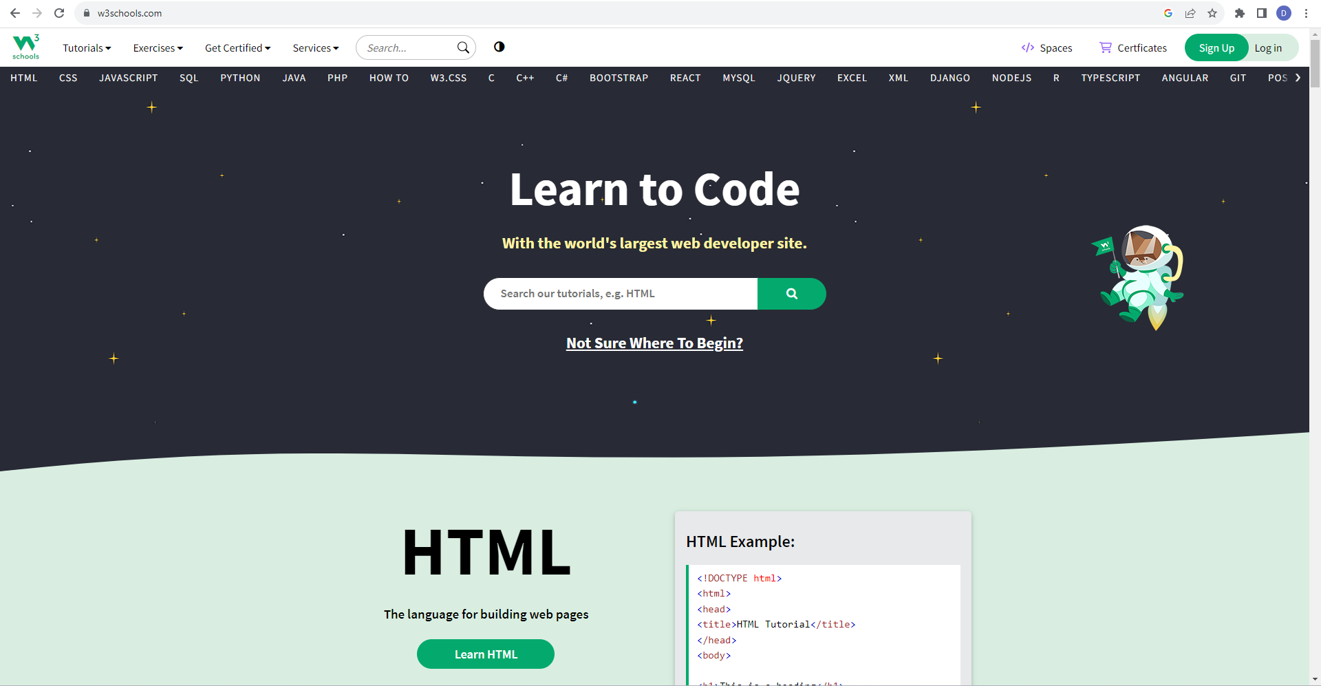Image resolution: width=1321 pixels, height=686 pixels.
Task: Open JQUERY topic
Action: point(797,78)
